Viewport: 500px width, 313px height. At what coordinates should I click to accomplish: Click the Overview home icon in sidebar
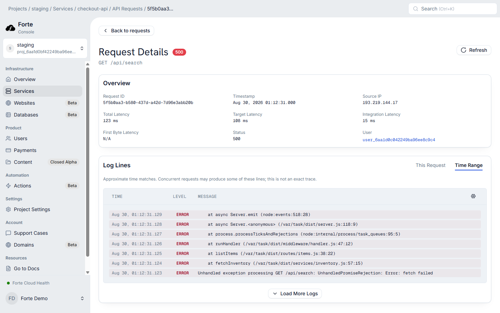[8, 79]
